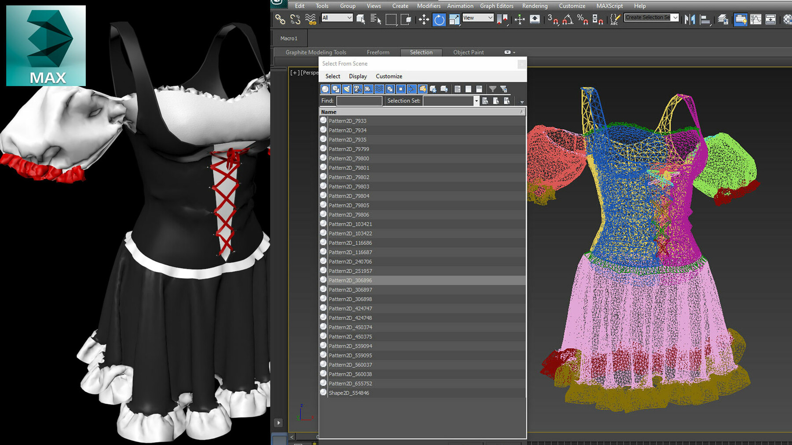The height and width of the screenshot is (445, 792).
Task: Activate the Select and Rotate tool
Action: coord(439,19)
